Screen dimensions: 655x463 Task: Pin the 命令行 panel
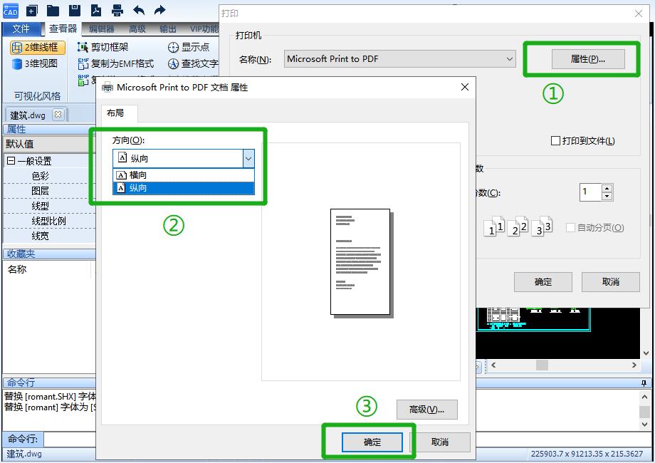[644, 383]
